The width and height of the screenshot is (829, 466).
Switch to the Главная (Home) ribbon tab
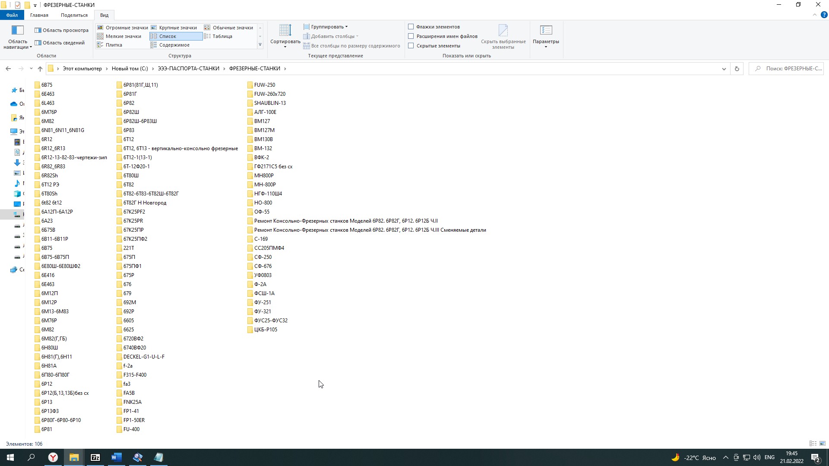(x=39, y=15)
